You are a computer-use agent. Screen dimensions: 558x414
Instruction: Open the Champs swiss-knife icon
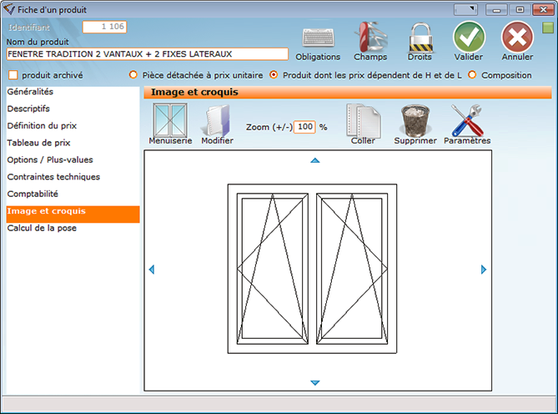(370, 37)
